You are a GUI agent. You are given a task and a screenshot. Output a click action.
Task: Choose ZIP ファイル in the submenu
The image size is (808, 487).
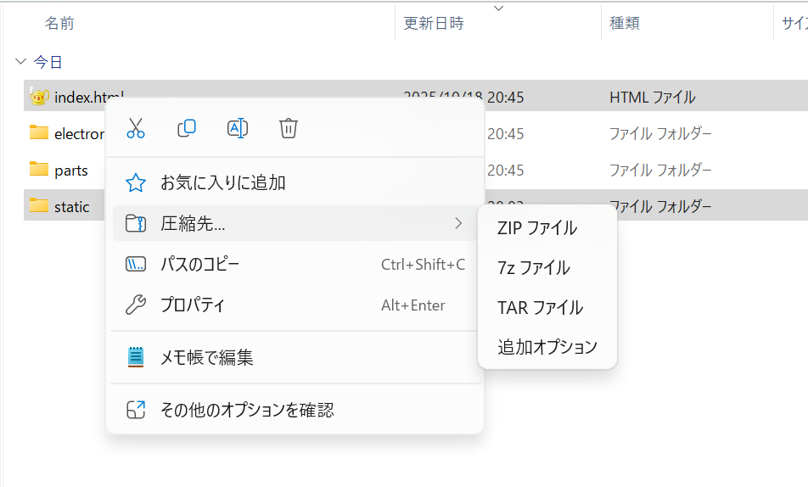(x=547, y=227)
